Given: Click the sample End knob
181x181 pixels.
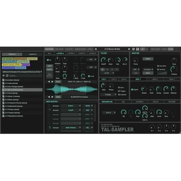Looking at the screenshot, I should pyautogui.click(x=65, y=75).
